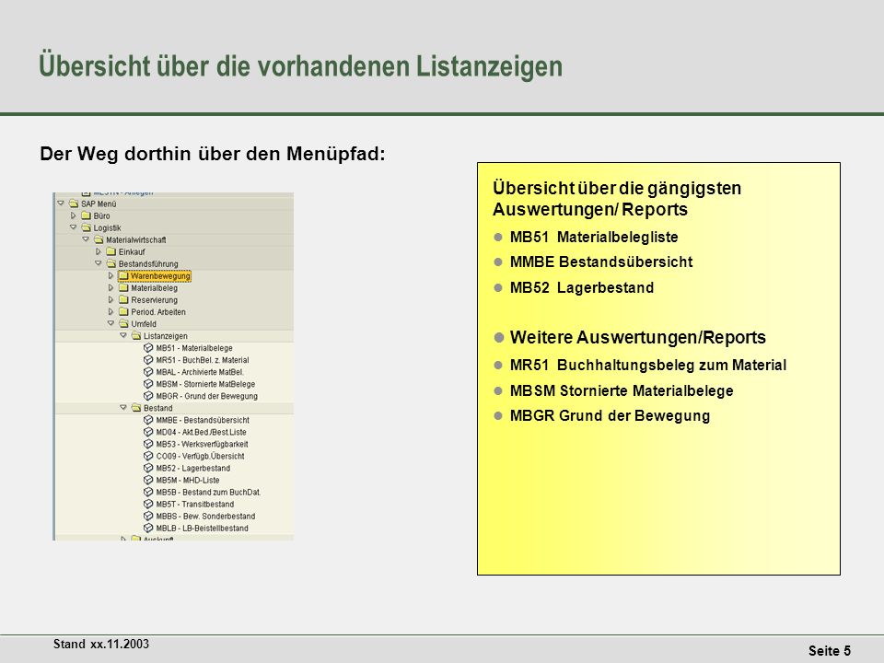Expand the Büro folder arrow
This screenshot has width=884, height=663.
74,215
